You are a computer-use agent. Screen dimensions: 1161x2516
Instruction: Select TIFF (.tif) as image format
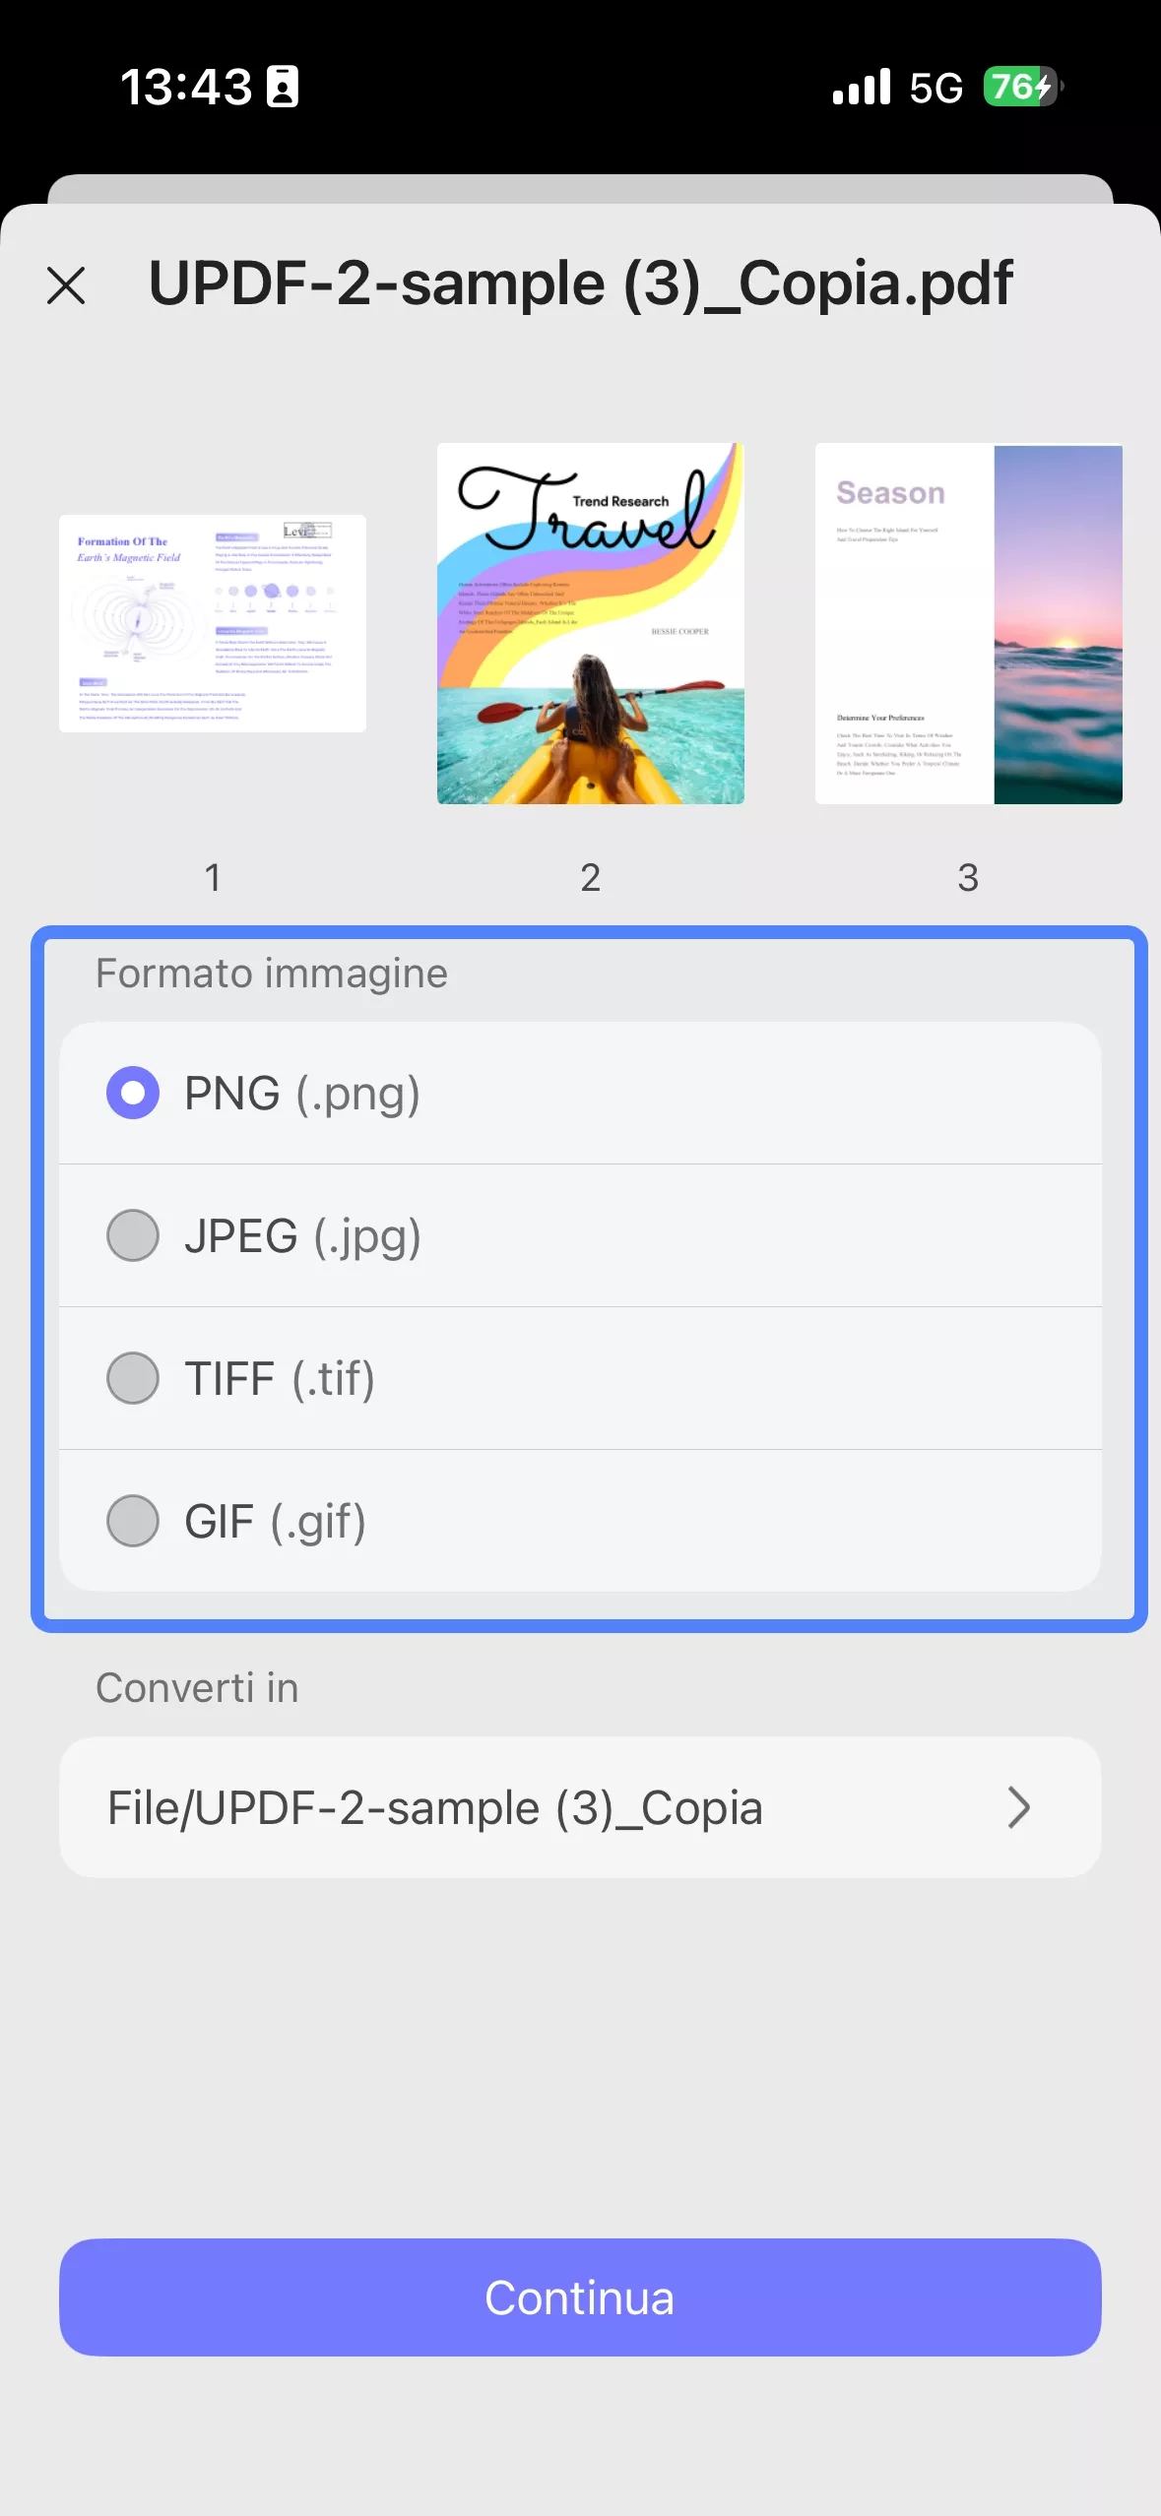point(133,1378)
